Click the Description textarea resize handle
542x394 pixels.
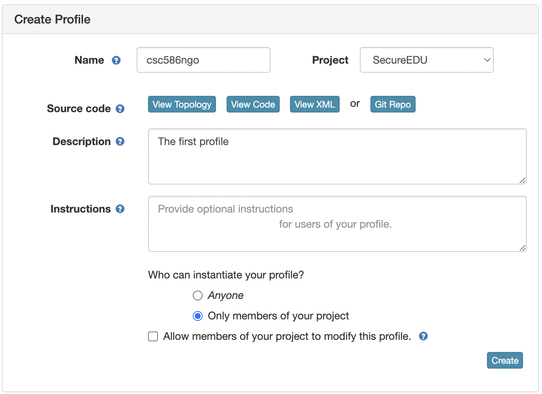pos(523,181)
